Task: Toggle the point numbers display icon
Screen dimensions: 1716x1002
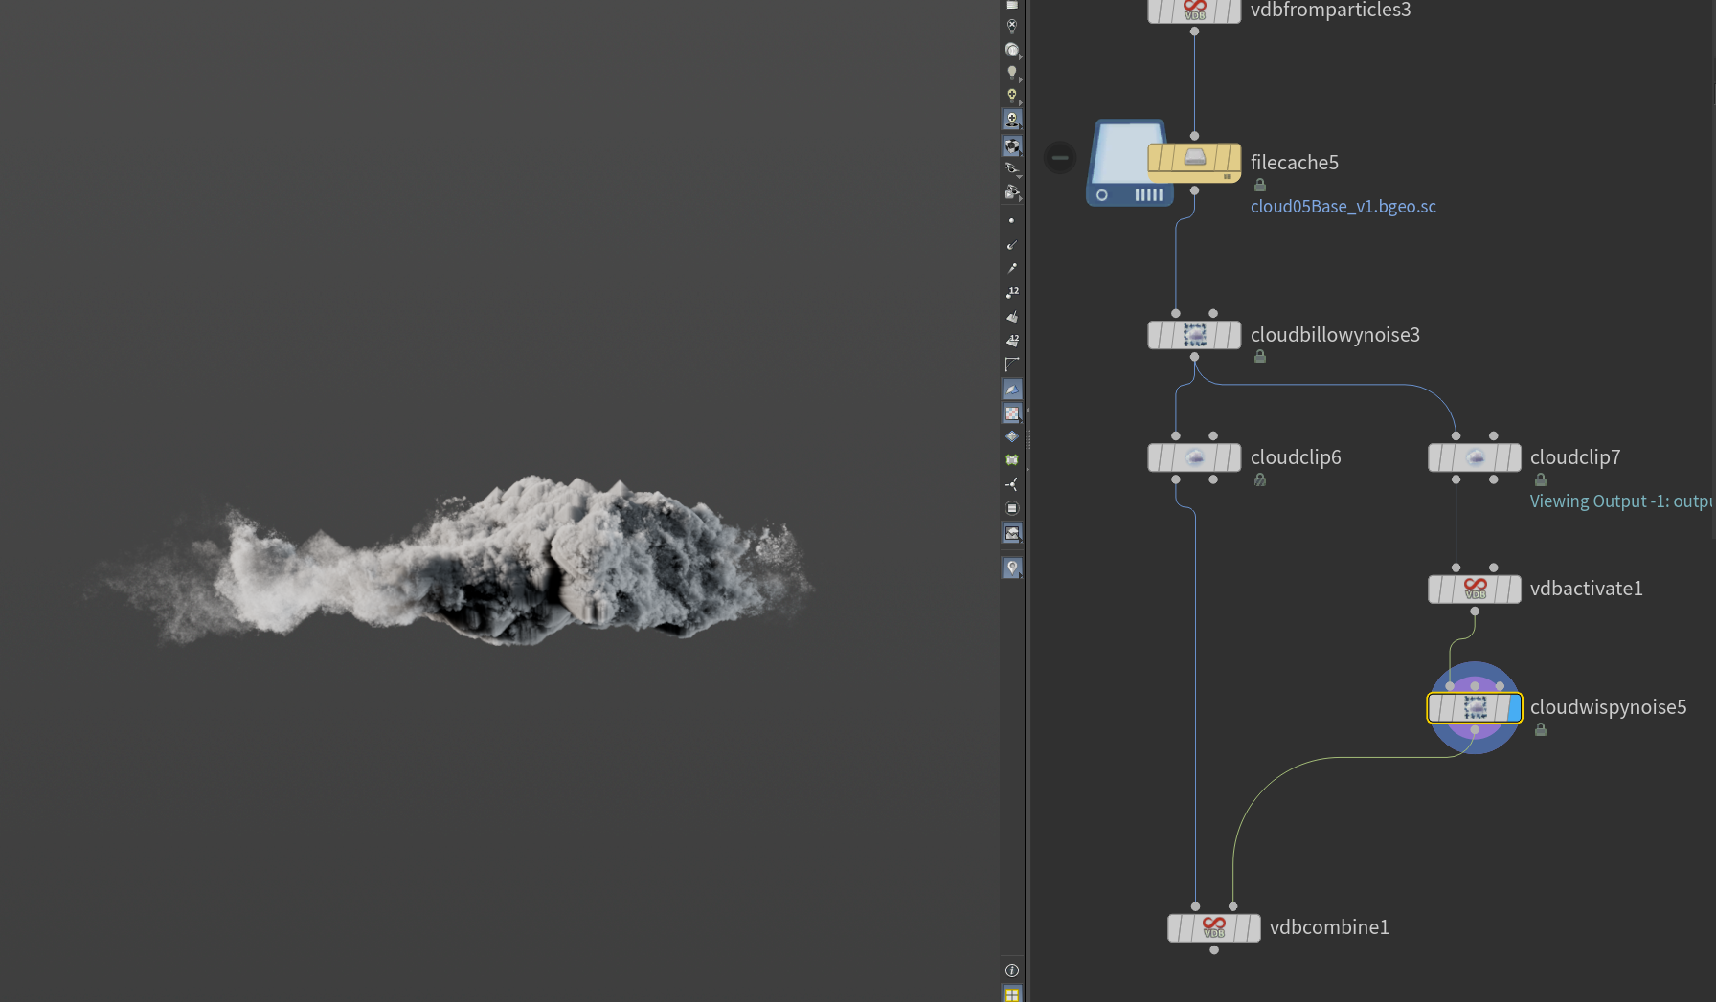Action: click(1012, 292)
